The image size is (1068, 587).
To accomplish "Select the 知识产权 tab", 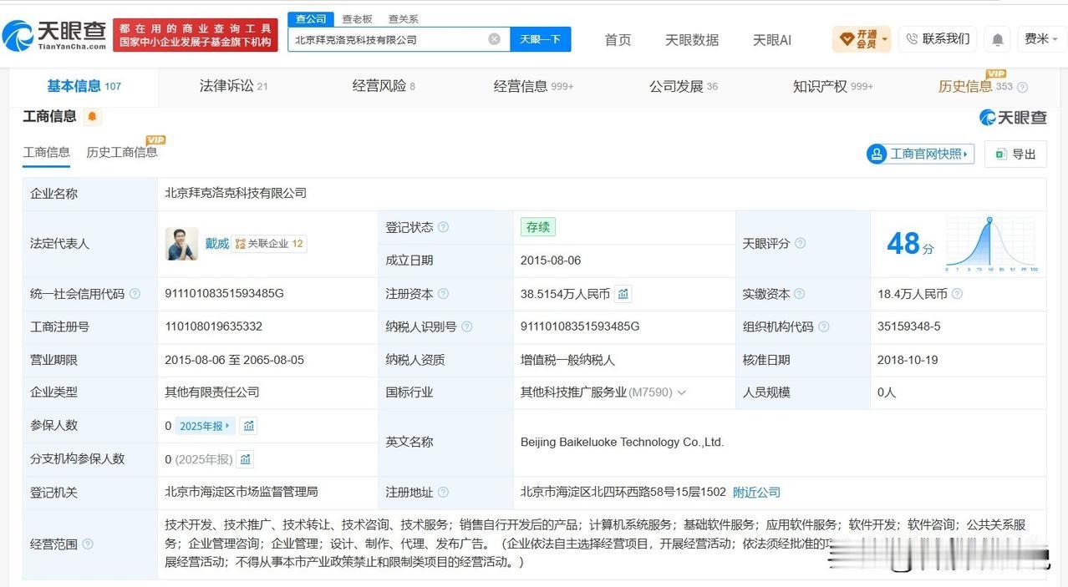I will tap(833, 86).
